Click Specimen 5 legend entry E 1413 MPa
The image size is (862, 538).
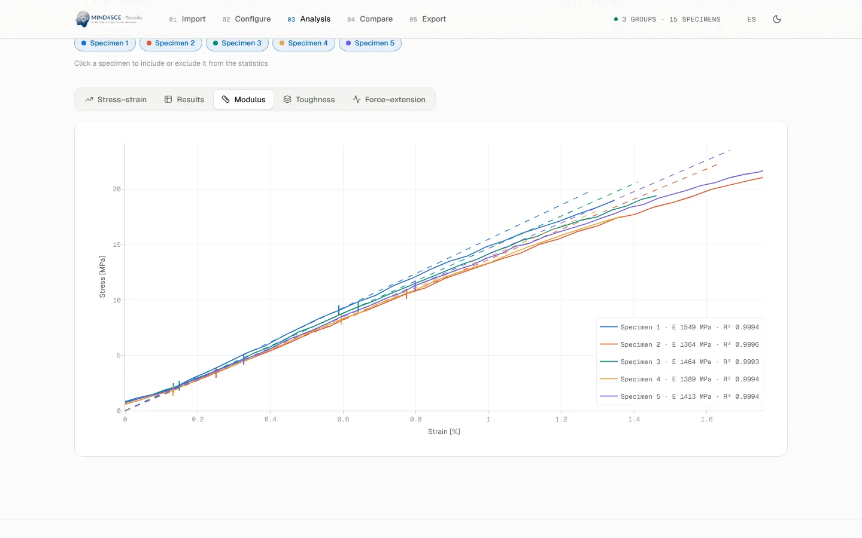(679, 396)
